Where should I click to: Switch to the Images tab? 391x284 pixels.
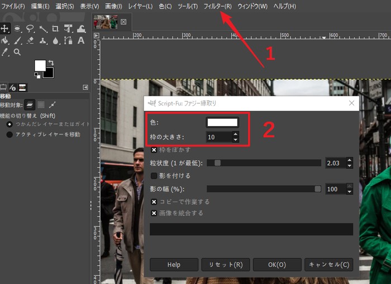22,88
